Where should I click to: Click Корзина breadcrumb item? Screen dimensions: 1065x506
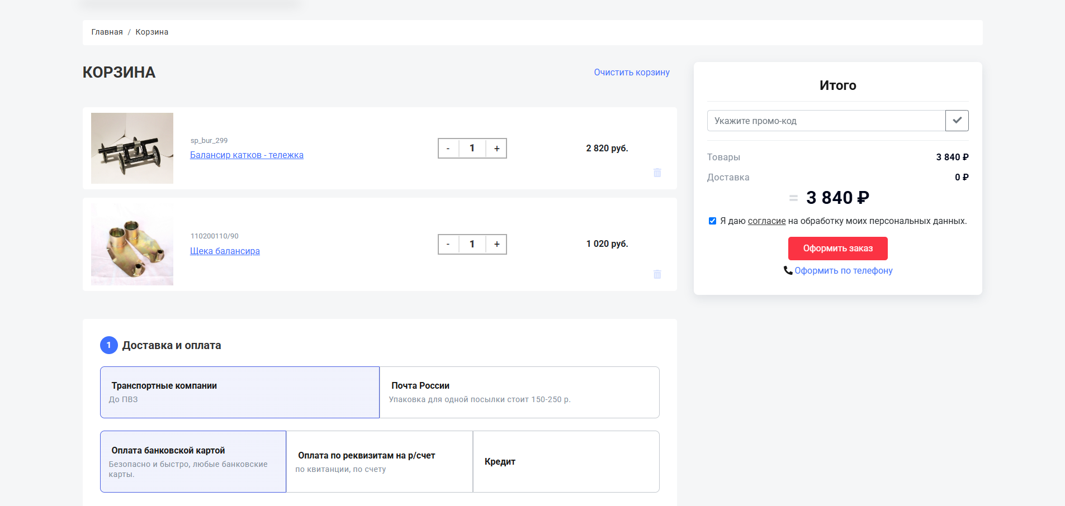pos(152,32)
